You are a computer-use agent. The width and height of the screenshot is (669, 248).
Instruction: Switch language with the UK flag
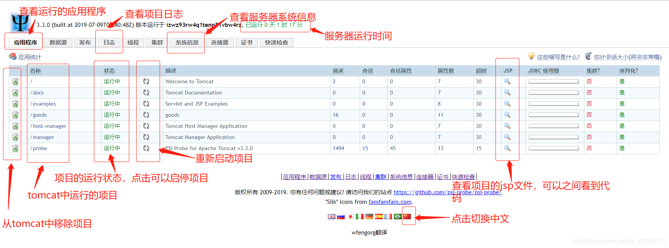(x=332, y=217)
